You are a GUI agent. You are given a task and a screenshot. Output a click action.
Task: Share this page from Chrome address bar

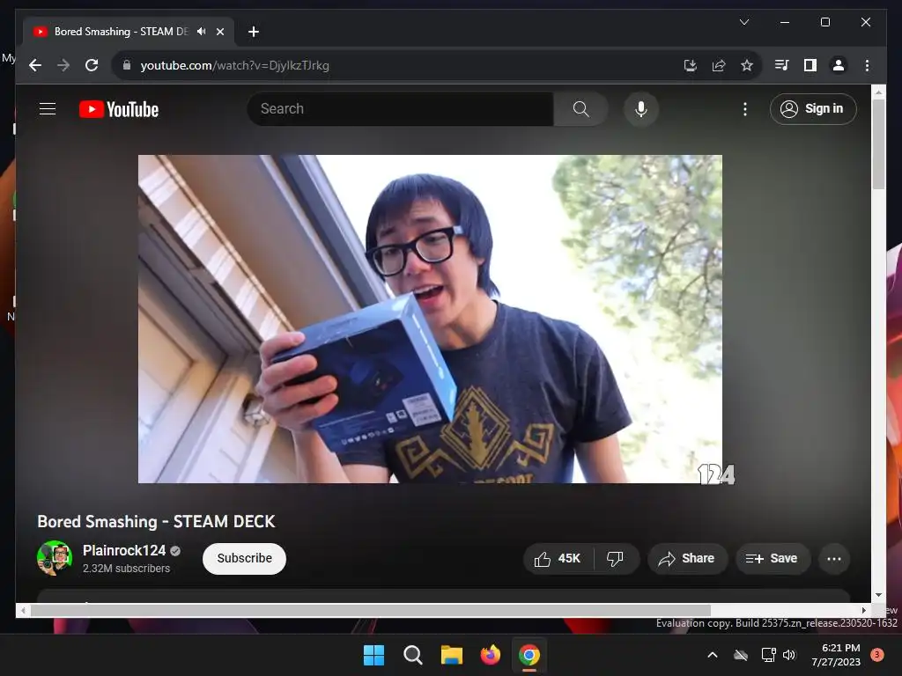click(x=719, y=65)
